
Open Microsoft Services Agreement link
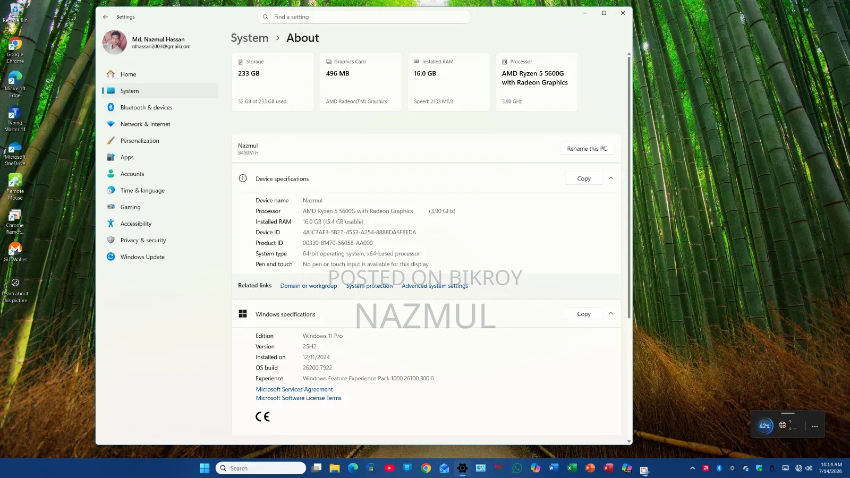[x=294, y=389]
